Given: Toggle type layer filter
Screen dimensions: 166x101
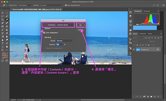Looking at the screenshot, I should point(152,38).
